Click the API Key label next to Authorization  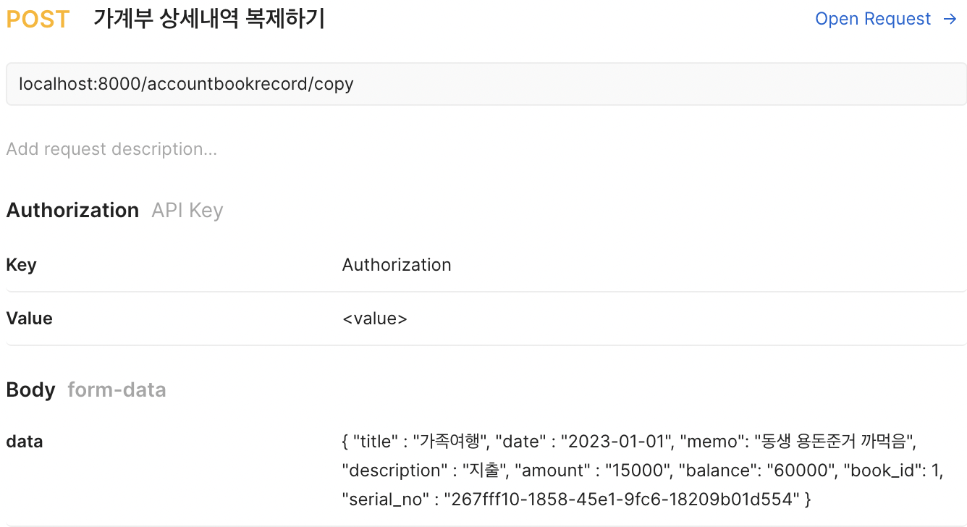[x=187, y=210]
